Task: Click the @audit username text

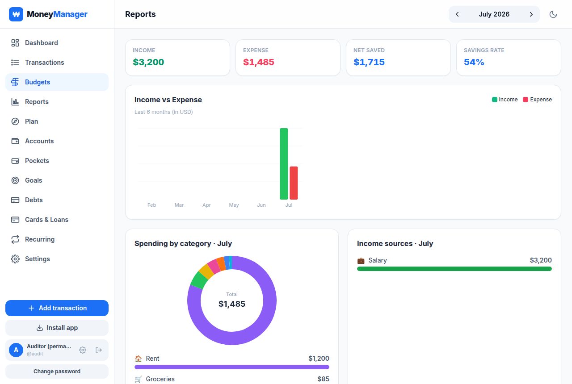Action: click(35, 354)
